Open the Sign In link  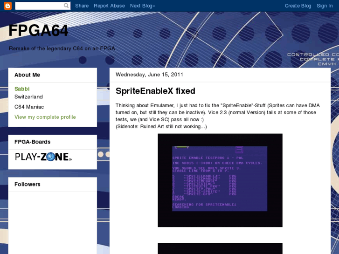click(x=325, y=6)
